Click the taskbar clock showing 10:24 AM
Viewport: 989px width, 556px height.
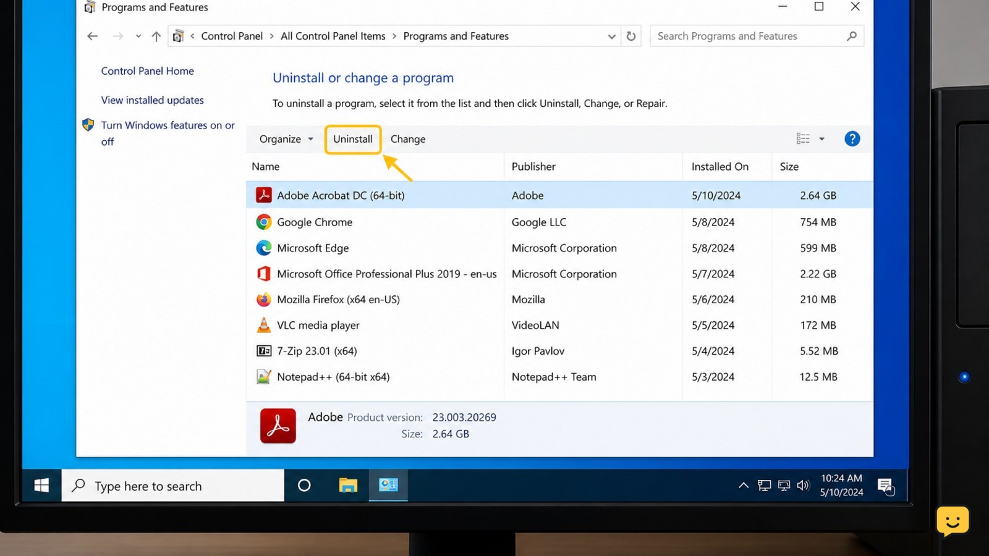[x=841, y=485]
